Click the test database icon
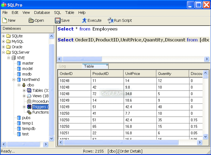The image size is (211, 155). tap(19, 134)
